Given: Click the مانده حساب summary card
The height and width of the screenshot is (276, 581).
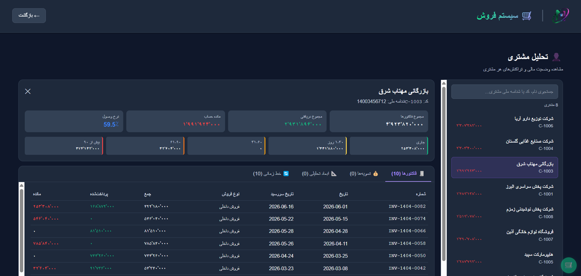Looking at the screenshot, I should (x=176, y=121).
